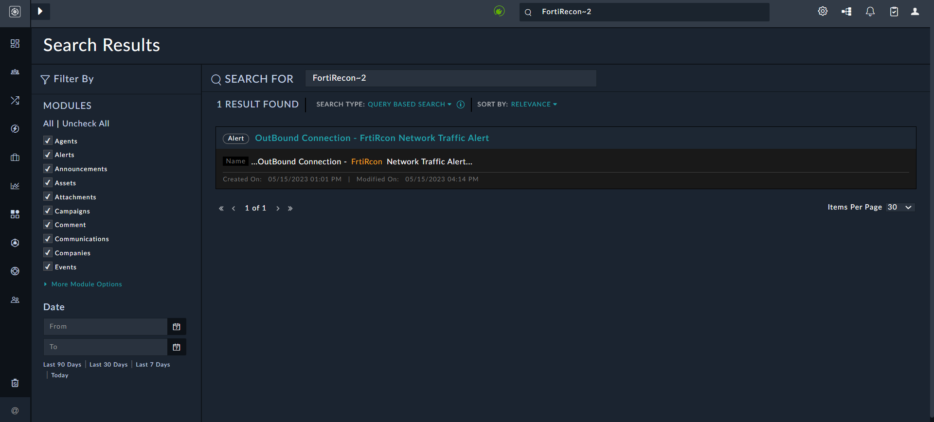Open the To date calendar icon

177,347
